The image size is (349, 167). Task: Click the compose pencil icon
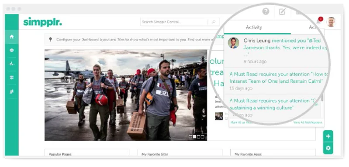[282, 11]
